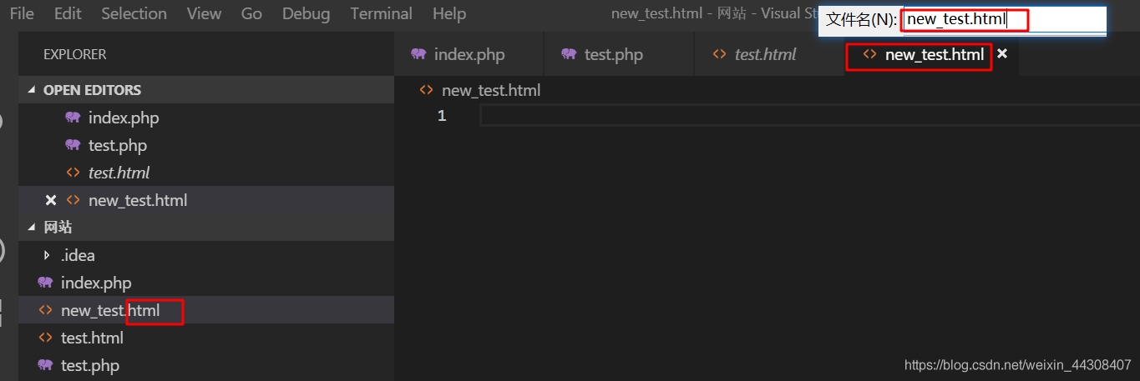Collapse the OPEN EDITORS section
The image size is (1140, 381).
pos(33,90)
